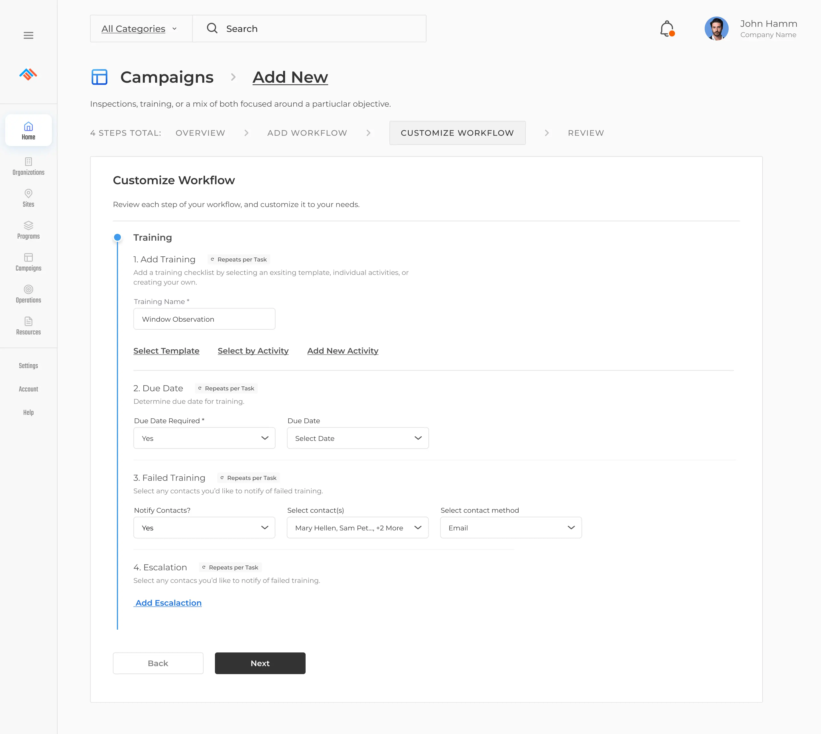The height and width of the screenshot is (734, 821).
Task: Open Help in sidebar
Action: pos(28,413)
